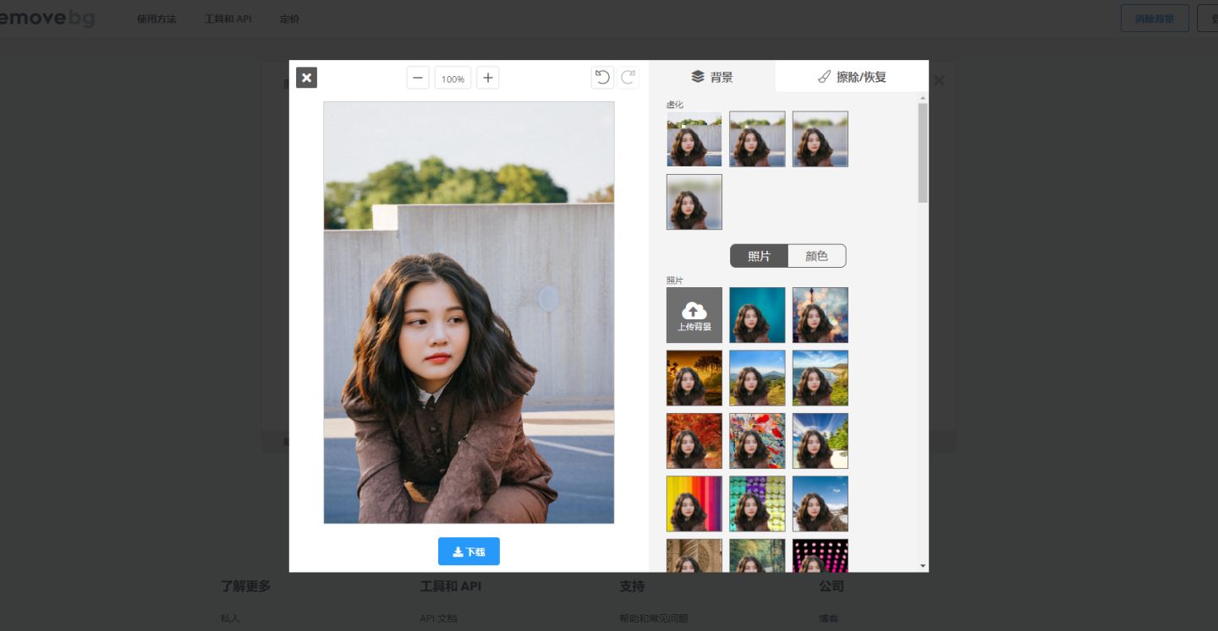The image size is (1218, 631).
Task: Click the 100% zoom level field
Action: coord(453,79)
